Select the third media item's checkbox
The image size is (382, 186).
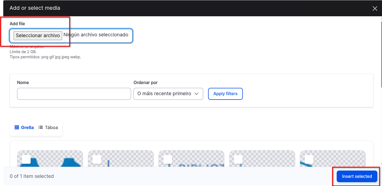point(168,159)
